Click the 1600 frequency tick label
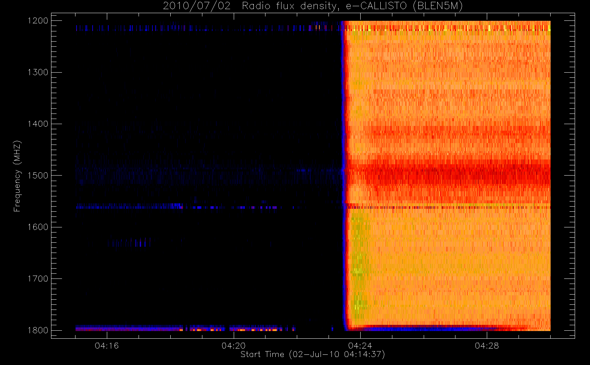Viewport: 590px width, 365px height. (x=38, y=227)
